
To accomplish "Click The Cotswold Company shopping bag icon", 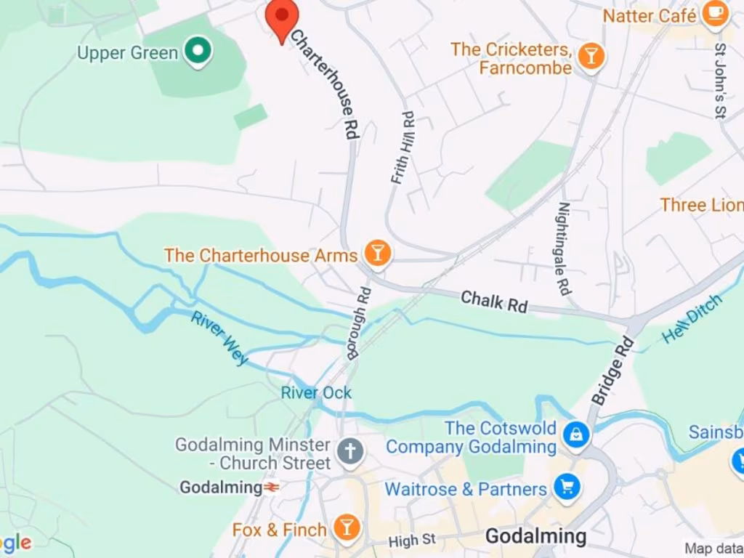I will pyautogui.click(x=576, y=436).
